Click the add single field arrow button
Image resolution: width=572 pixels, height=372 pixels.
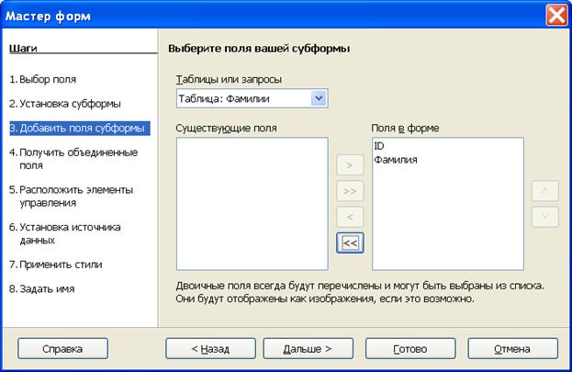point(350,166)
